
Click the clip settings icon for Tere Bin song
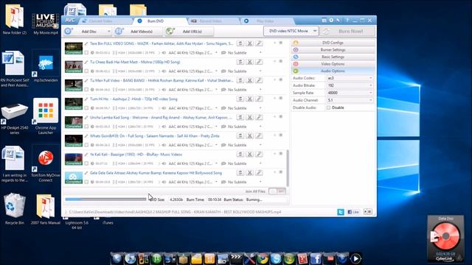240,43
